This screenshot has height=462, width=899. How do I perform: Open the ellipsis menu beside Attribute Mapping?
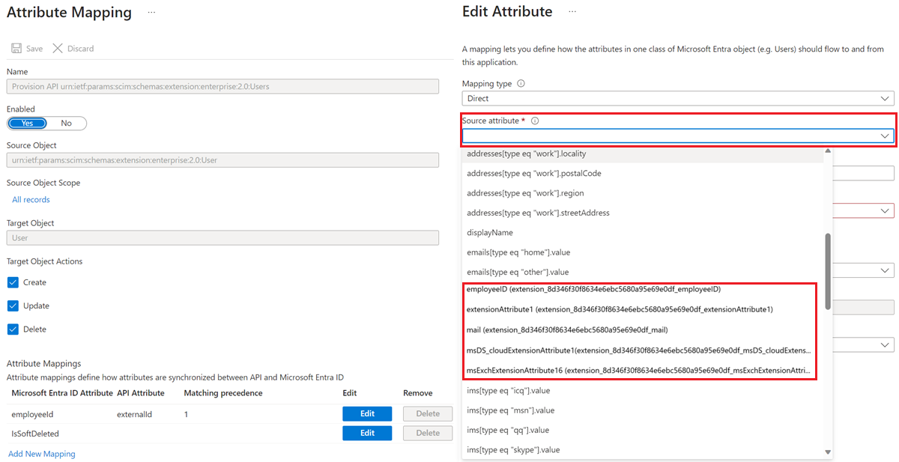(151, 11)
